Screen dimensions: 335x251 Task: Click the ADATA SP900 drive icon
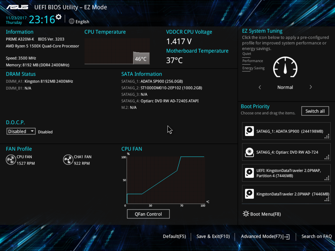[x=249, y=131]
